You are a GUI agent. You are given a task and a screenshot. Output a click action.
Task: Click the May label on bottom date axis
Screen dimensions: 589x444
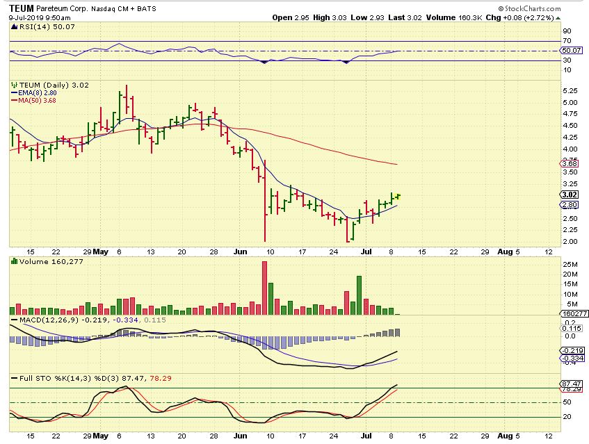pyautogui.click(x=100, y=436)
